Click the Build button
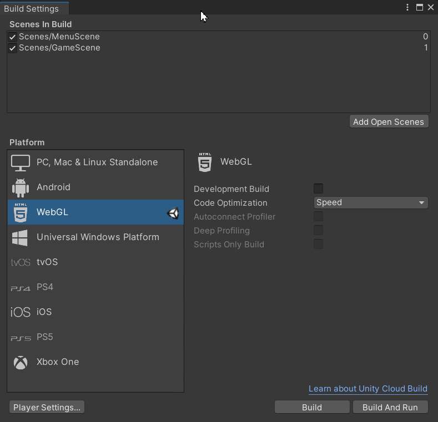438x422 pixels. [312, 407]
